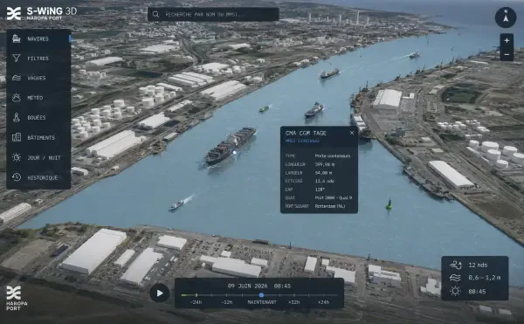Show the Bouées buoys layer
Viewport: 524px width, 324px height.
(x=38, y=117)
